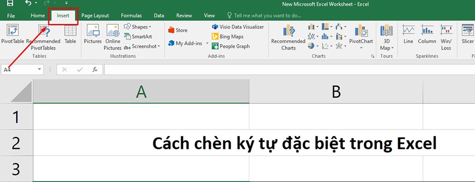Select the Insert ribbon tab
This screenshot has height=182, width=475.
pos(63,15)
